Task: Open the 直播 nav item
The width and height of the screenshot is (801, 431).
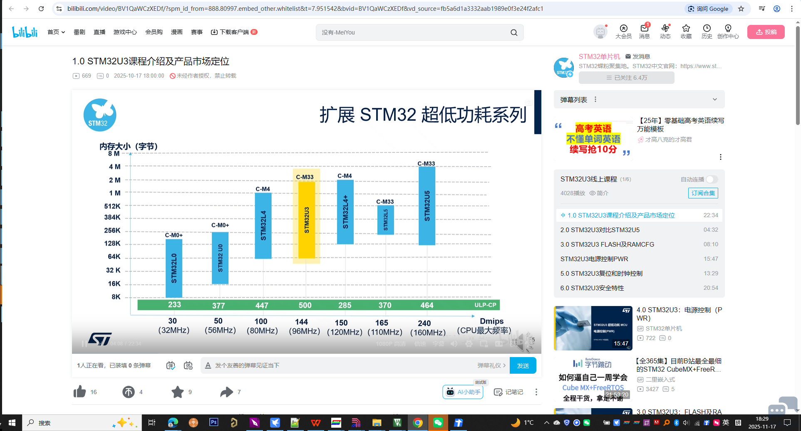Action: coord(99,32)
